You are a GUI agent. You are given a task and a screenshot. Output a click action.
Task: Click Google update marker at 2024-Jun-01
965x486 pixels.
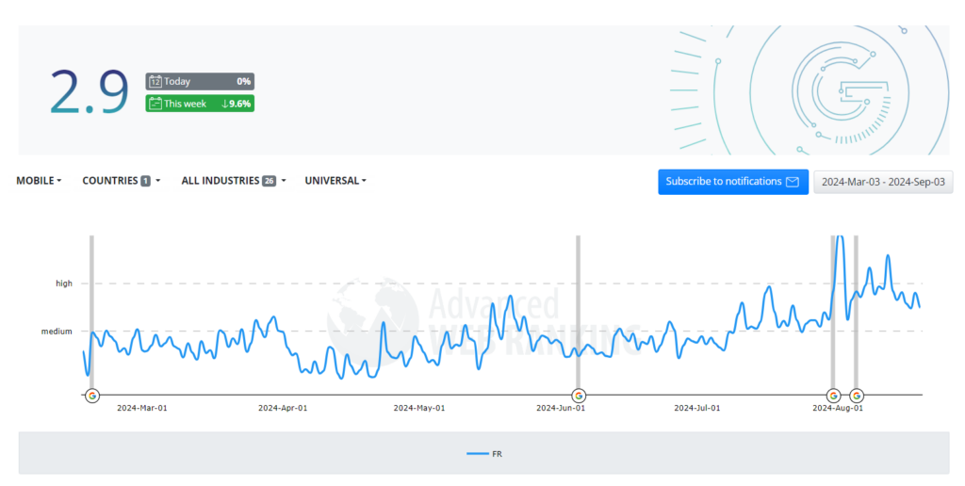[x=579, y=396]
